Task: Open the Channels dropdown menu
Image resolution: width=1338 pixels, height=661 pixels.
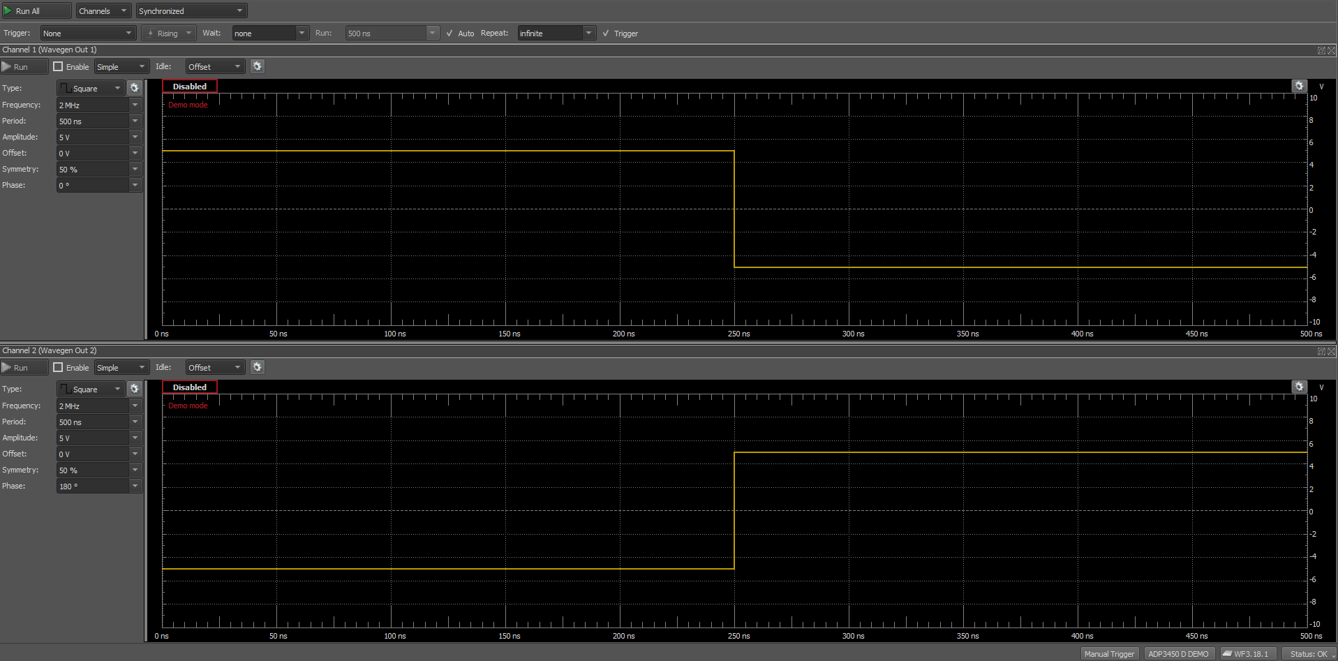Action: pyautogui.click(x=103, y=10)
